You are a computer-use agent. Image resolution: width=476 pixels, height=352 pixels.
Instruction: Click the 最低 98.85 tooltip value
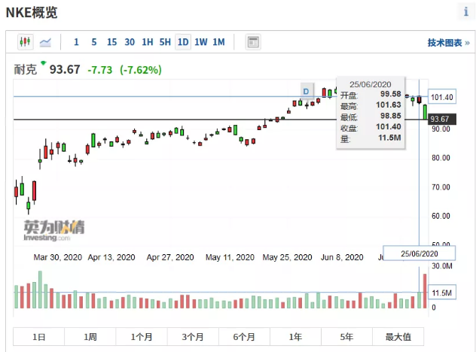coord(391,116)
